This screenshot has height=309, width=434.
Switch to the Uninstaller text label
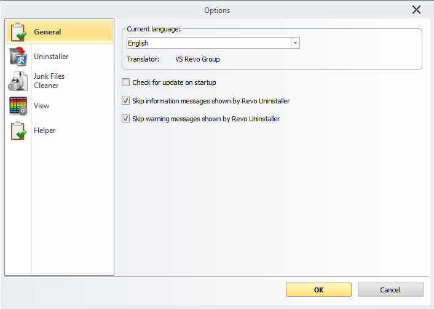[x=51, y=57]
